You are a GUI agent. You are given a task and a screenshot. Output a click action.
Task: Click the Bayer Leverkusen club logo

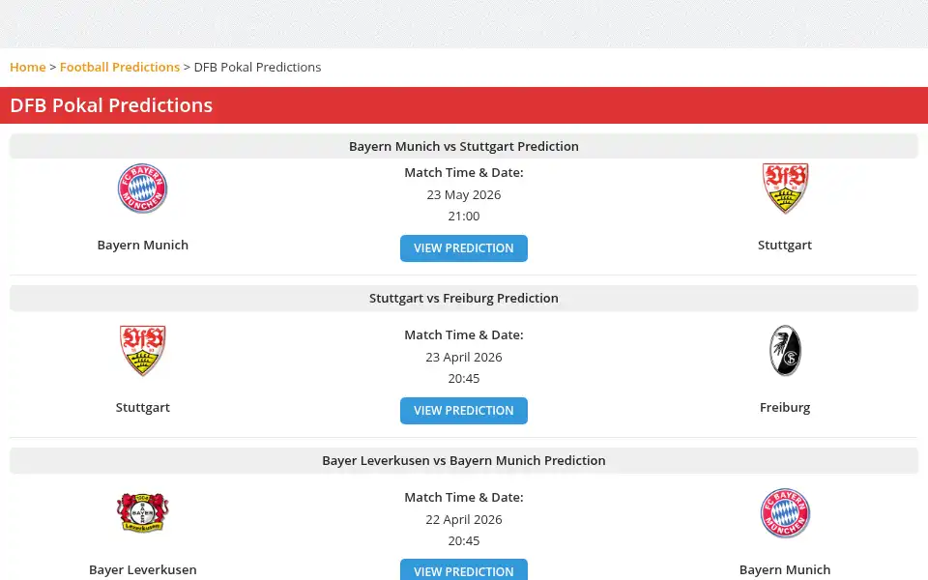[x=143, y=512]
